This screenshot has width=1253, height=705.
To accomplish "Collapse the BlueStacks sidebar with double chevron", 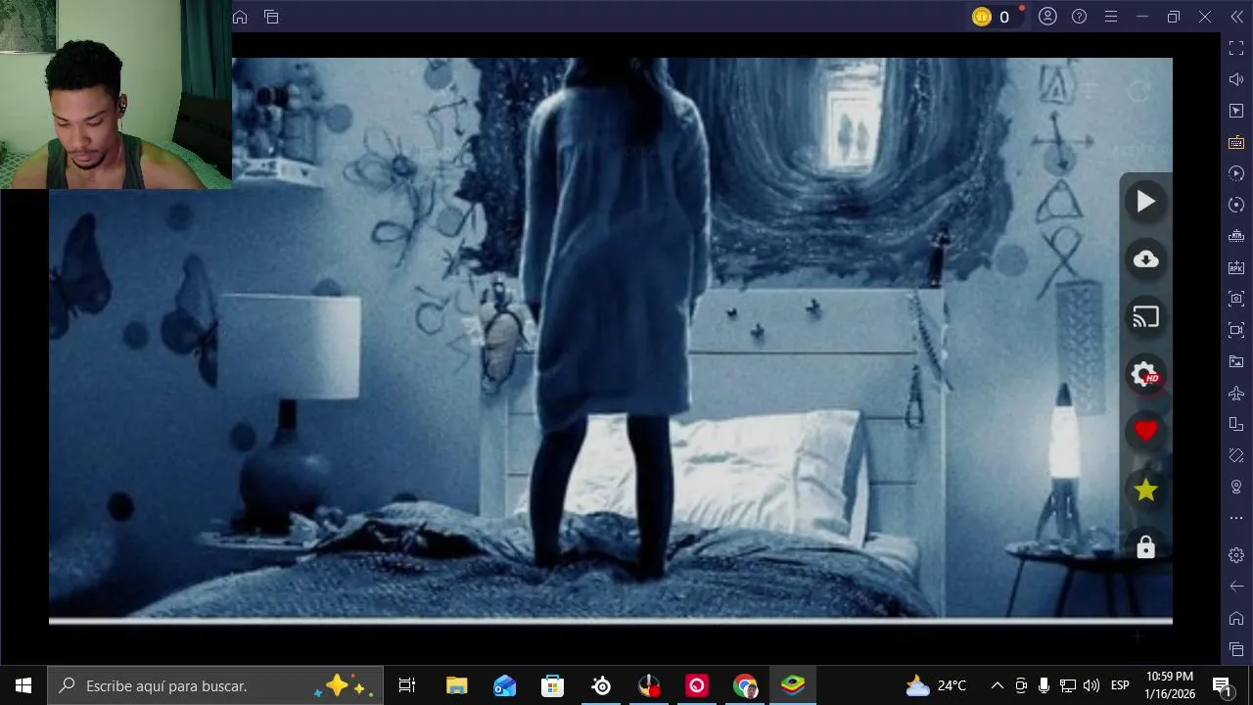I will click(1236, 17).
